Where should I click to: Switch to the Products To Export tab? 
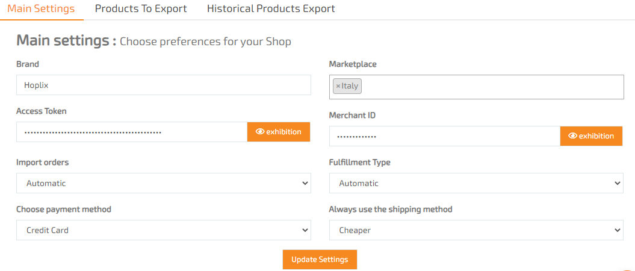(x=141, y=8)
